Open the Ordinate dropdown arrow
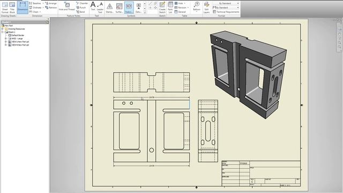This screenshot has width=343, height=193. point(43,8)
